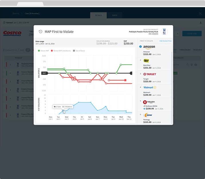Click the history clock icon beside modal title
Viewport: 205px width, 179px height.
(40, 31)
